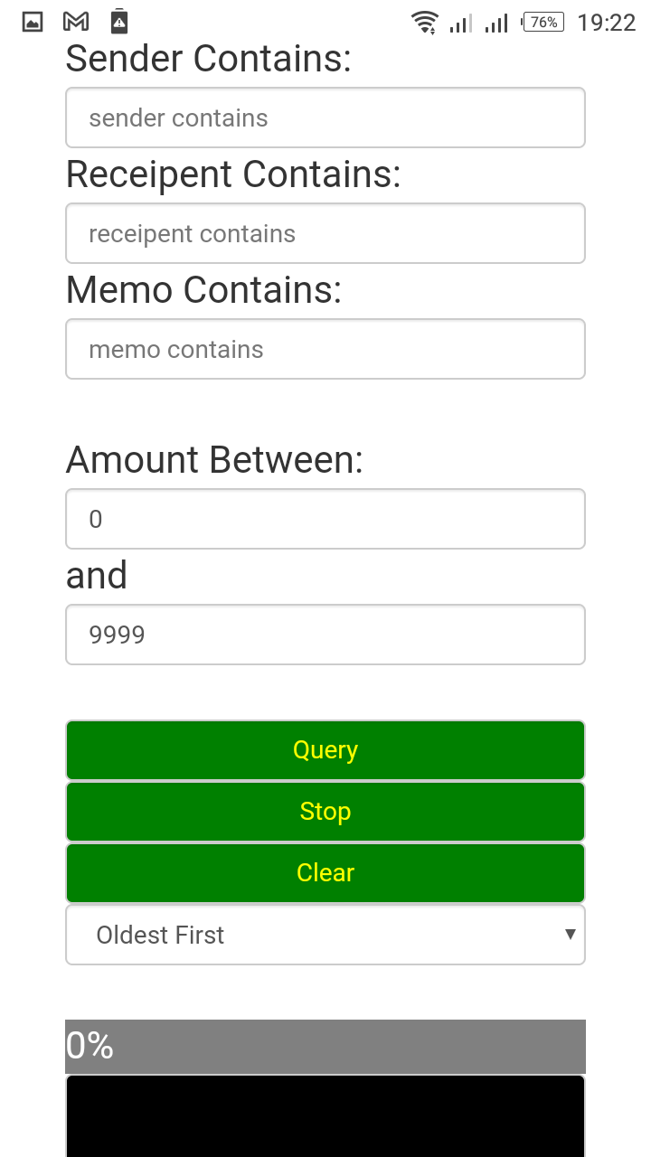Tap the Memo Contains label

click(x=203, y=290)
